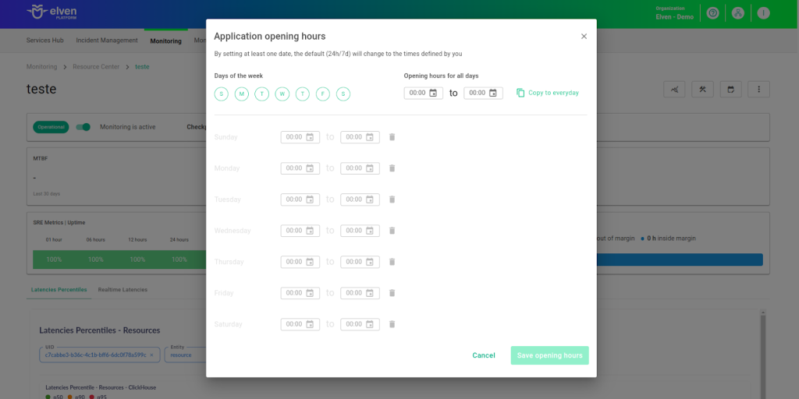The height and width of the screenshot is (399, 799).
Task: Close the Application opening hours dialog
Action: click(x=584, y=37)
